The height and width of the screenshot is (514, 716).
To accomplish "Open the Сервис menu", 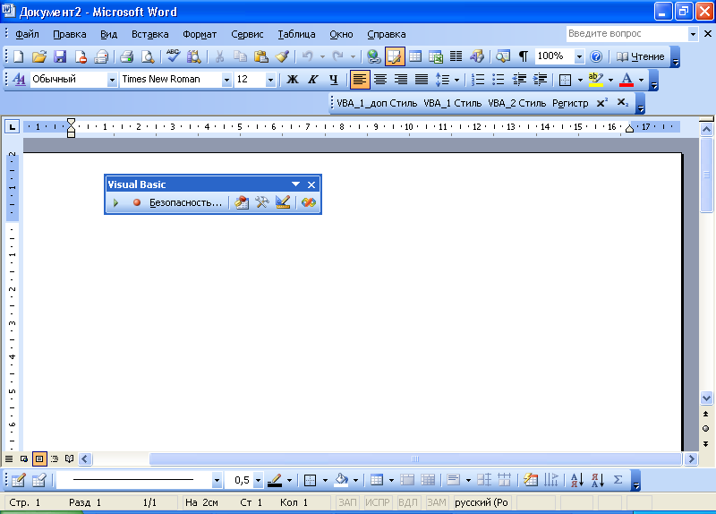I will (x=247, y=34).
